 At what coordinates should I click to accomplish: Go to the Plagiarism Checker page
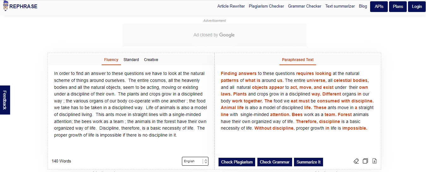tap(266, 6)
